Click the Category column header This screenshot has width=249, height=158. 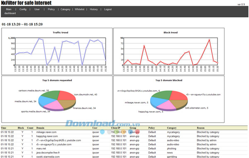[172, 128]
